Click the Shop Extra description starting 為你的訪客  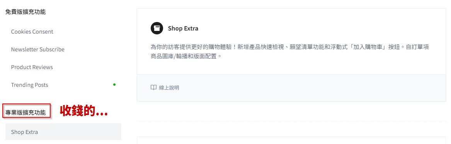click(290, 51)
